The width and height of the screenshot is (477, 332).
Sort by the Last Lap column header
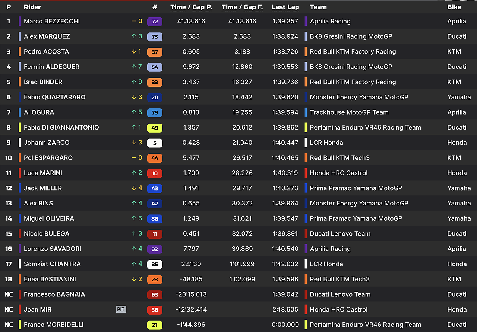point(285,7)
